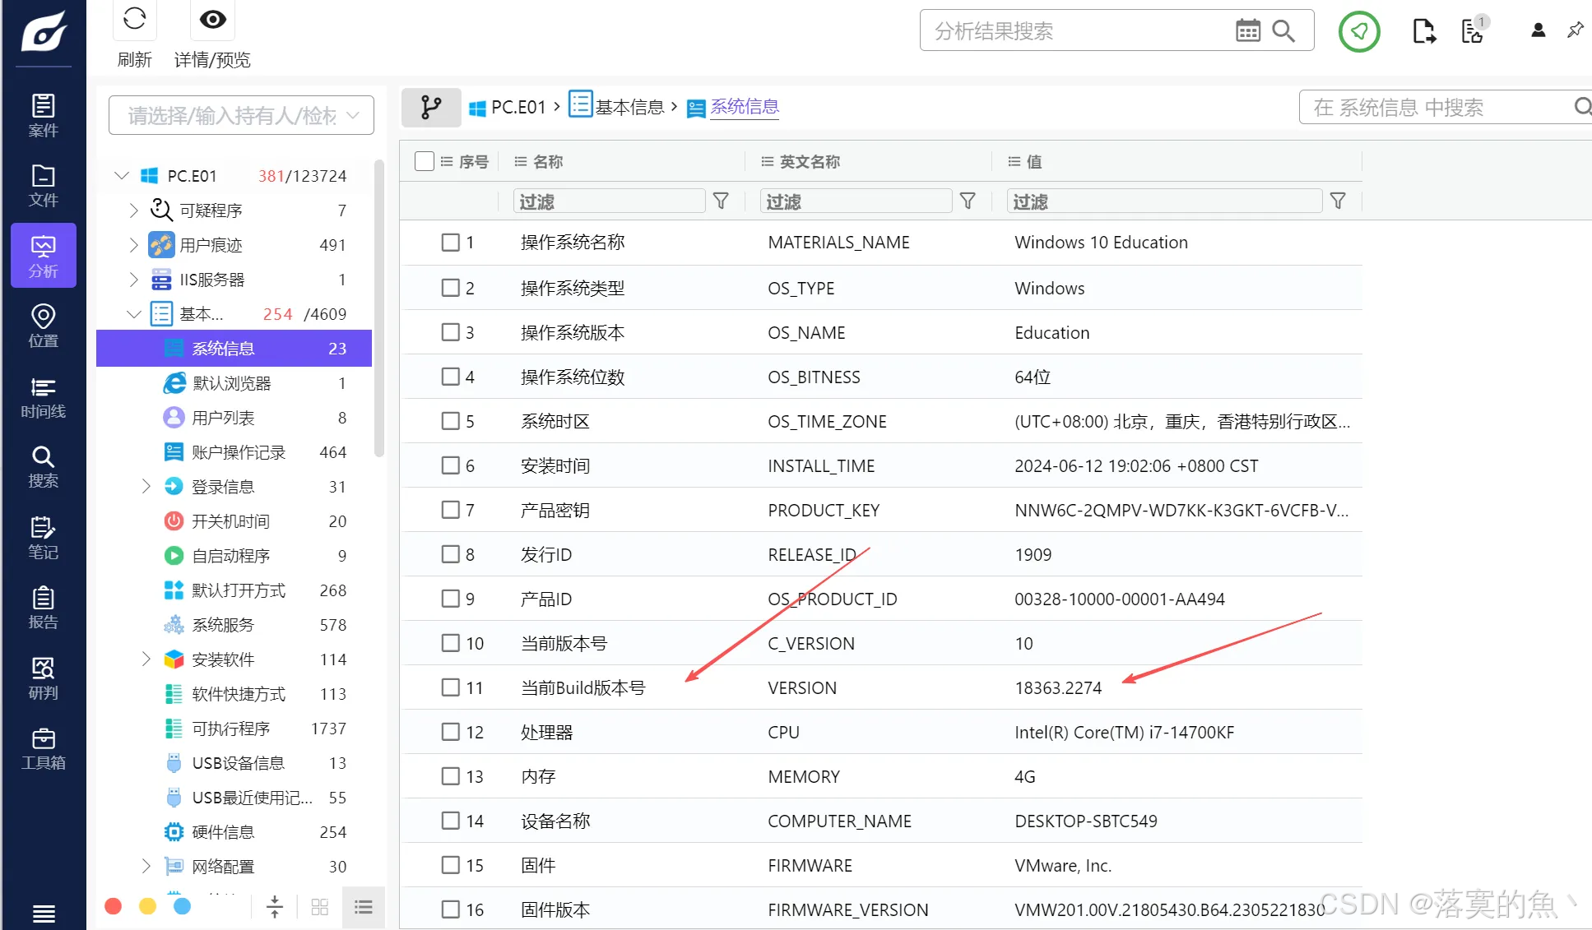Image resolution: width=1592 pixels, height=930 pixels.
Task: Expand the 网络配置 tree node
Action: click(146, 867)
